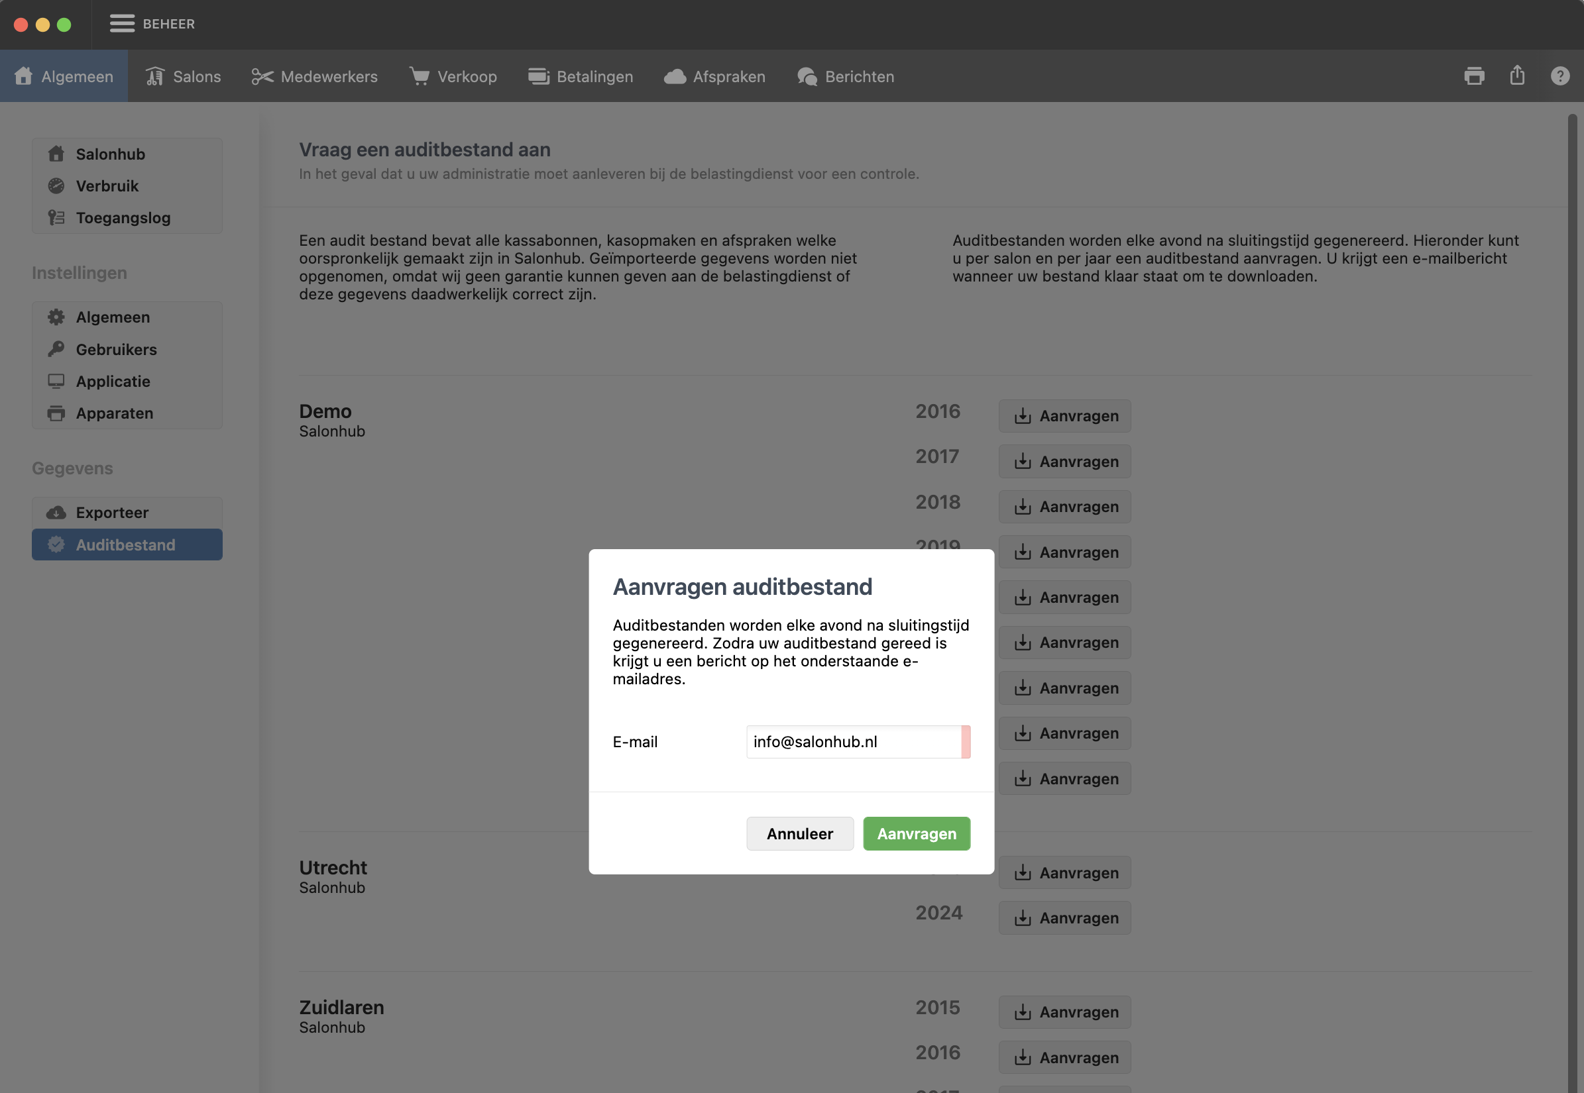1584x1093 pixels.
Task: Click the key icon beside Gebruikers
Action: 56,349
